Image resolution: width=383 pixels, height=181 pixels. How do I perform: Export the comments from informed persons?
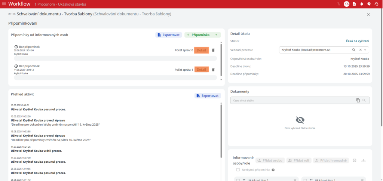point(169,35)
